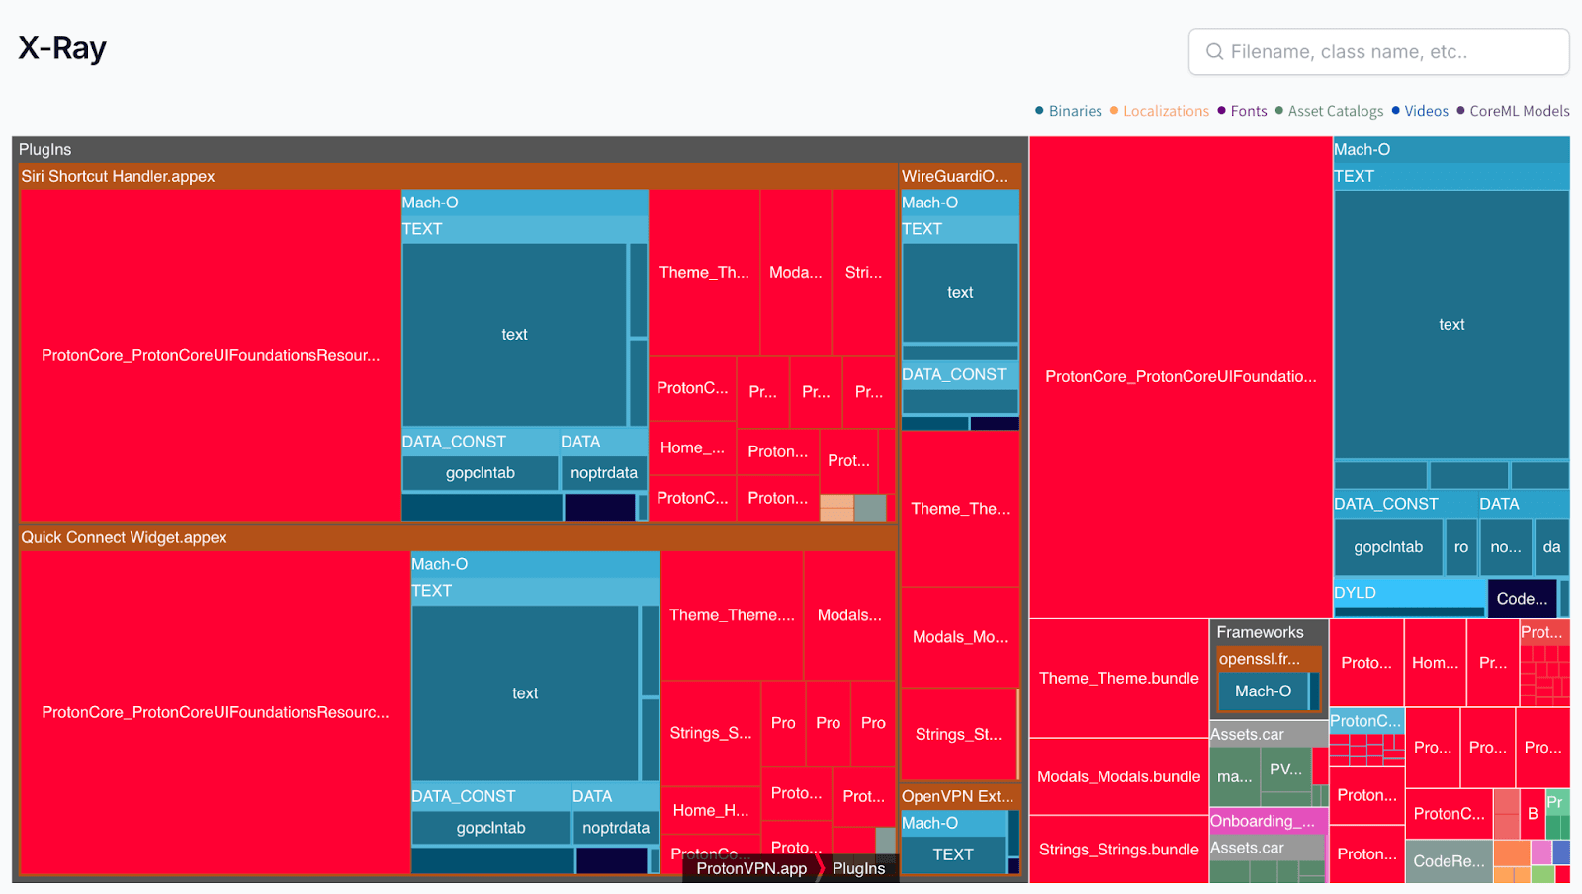1582x894 pixels.
Task: Select the PlugIns breadcrumb item
Action: coord(858,868)
